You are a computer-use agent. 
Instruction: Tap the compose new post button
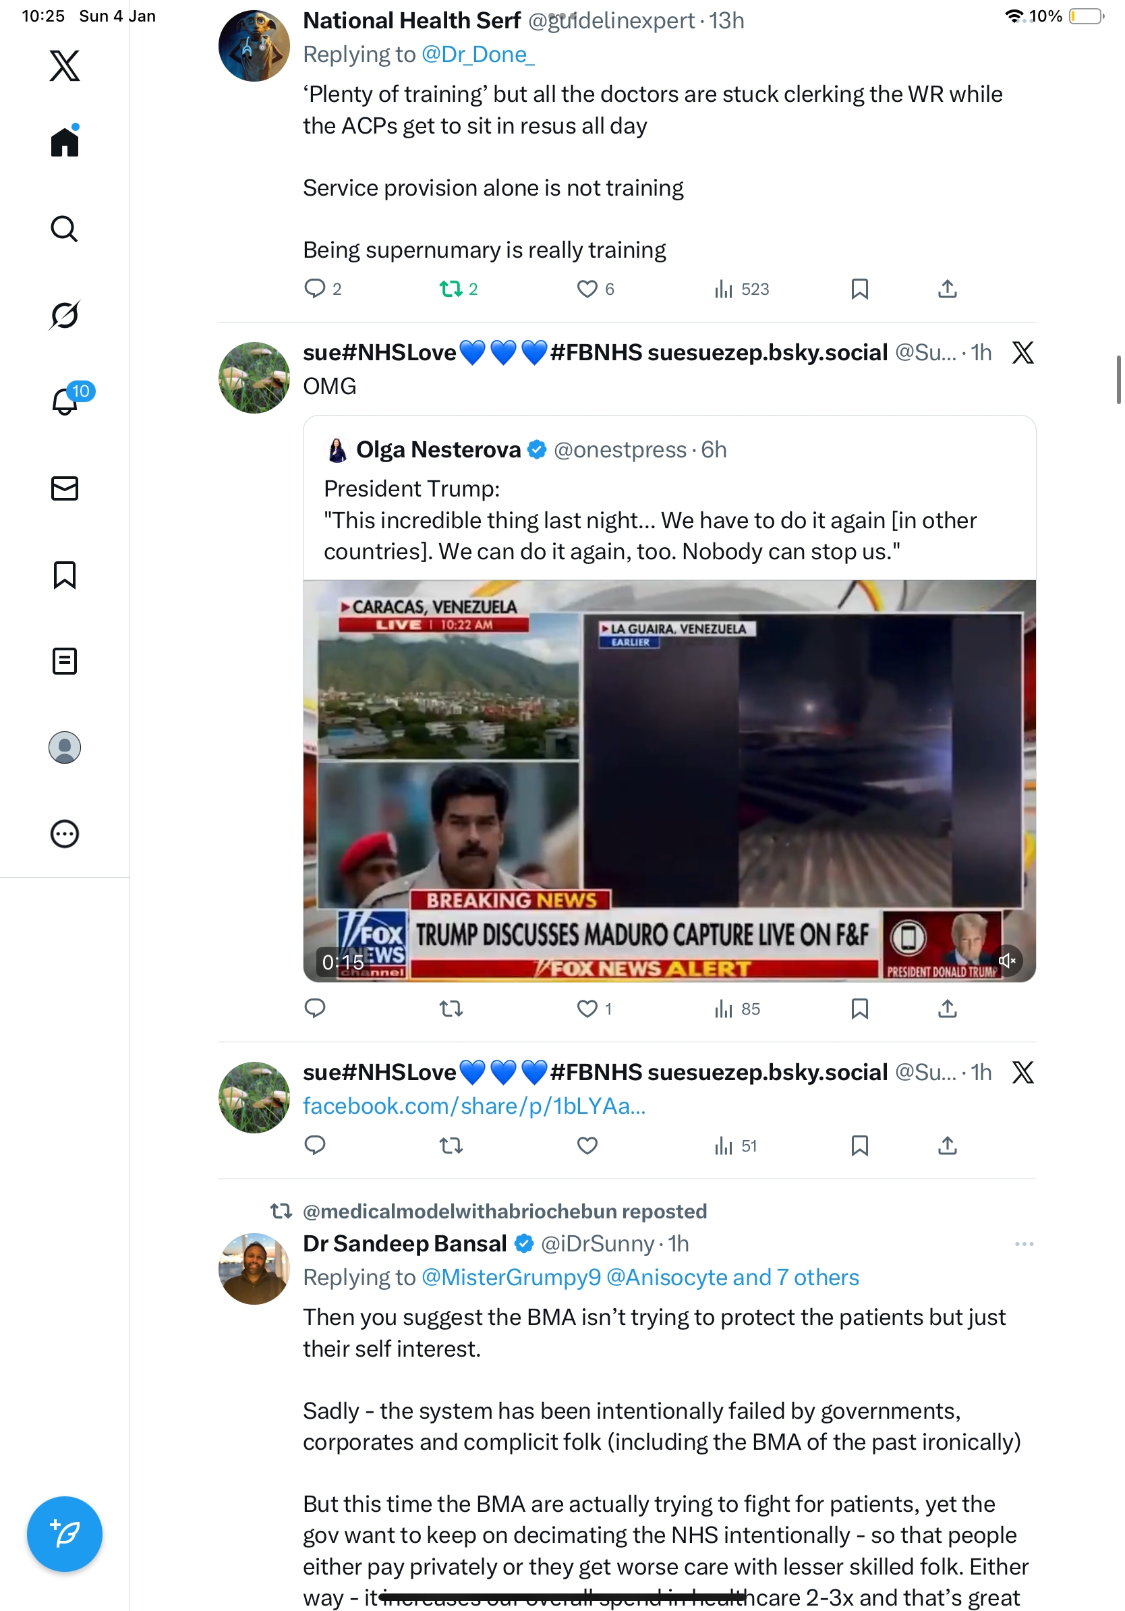(65, 1534)
